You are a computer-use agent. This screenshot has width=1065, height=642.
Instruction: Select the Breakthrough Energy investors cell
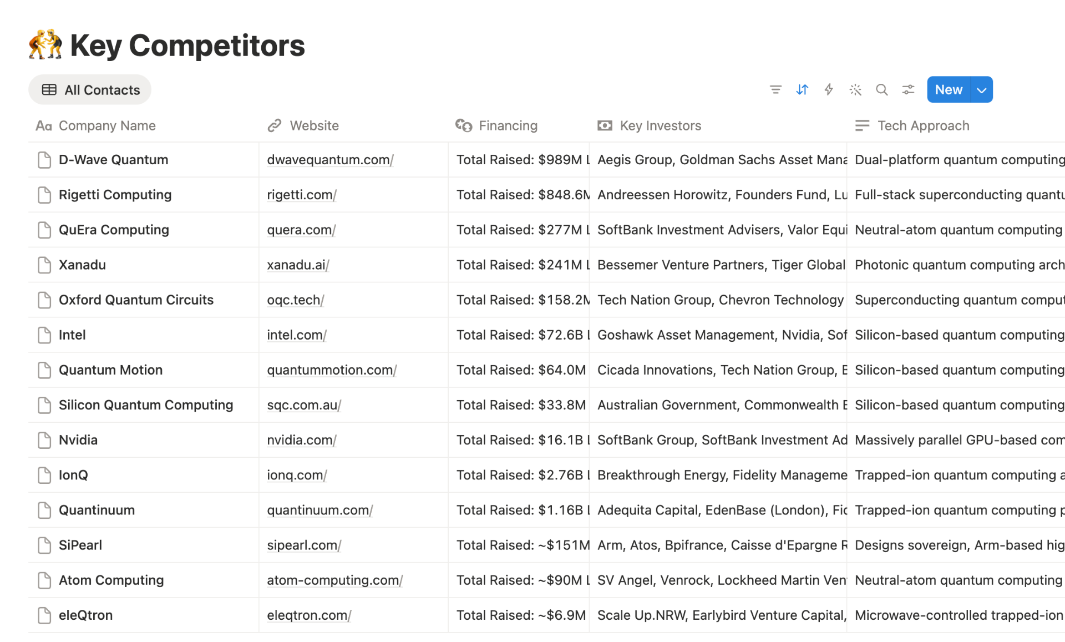click(x=718, y=475)
